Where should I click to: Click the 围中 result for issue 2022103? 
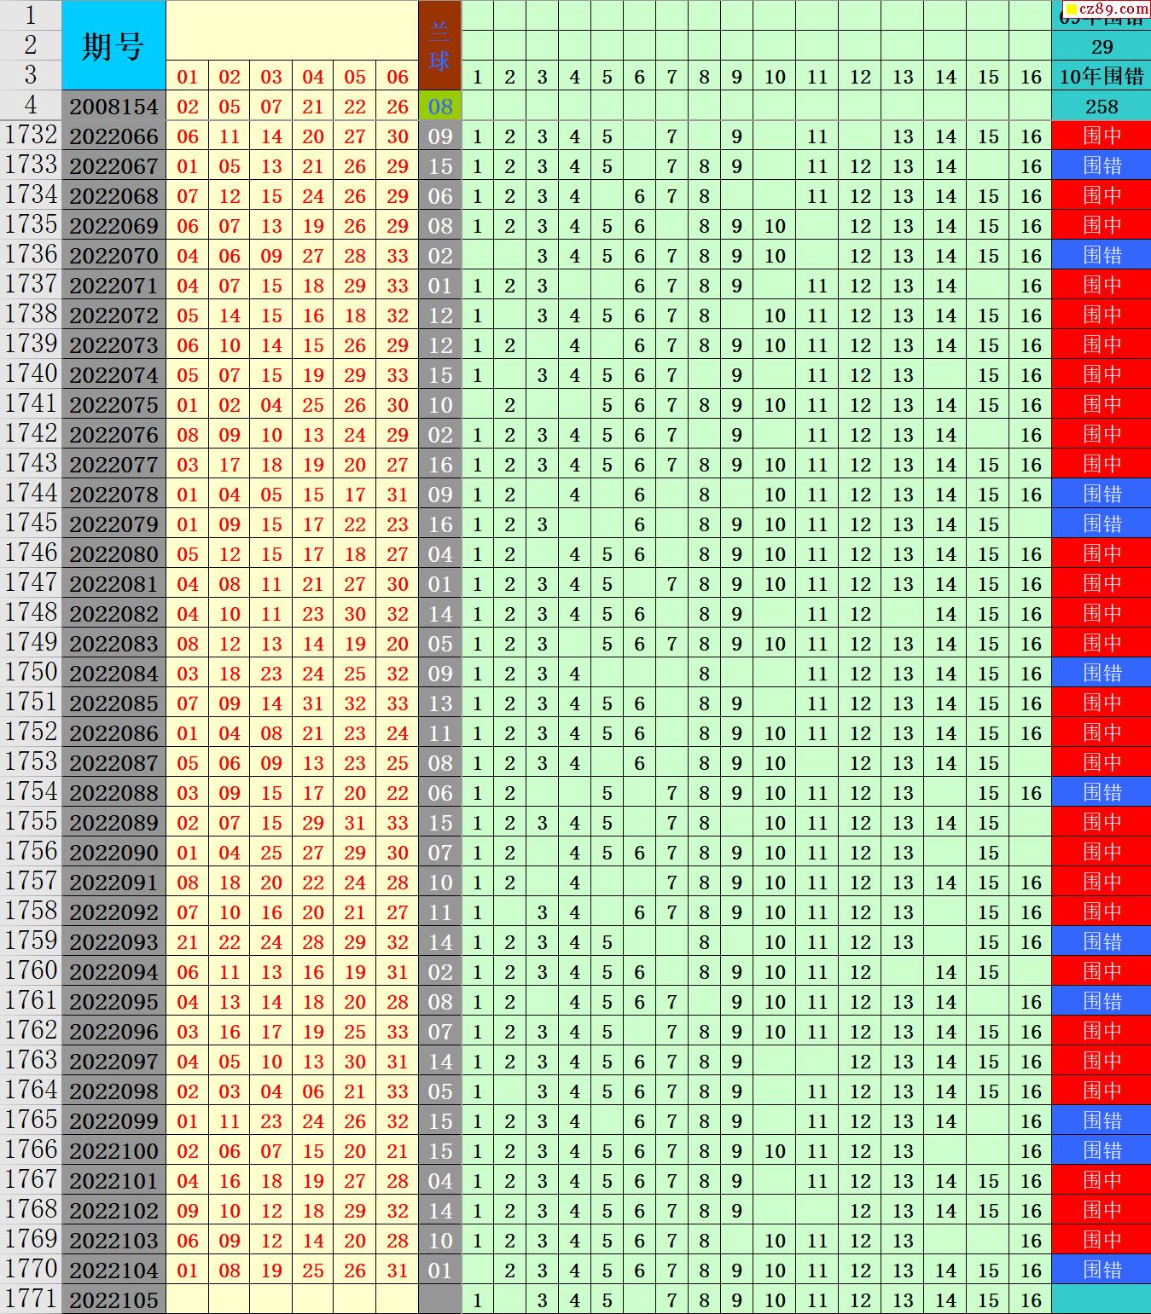1101,1240
